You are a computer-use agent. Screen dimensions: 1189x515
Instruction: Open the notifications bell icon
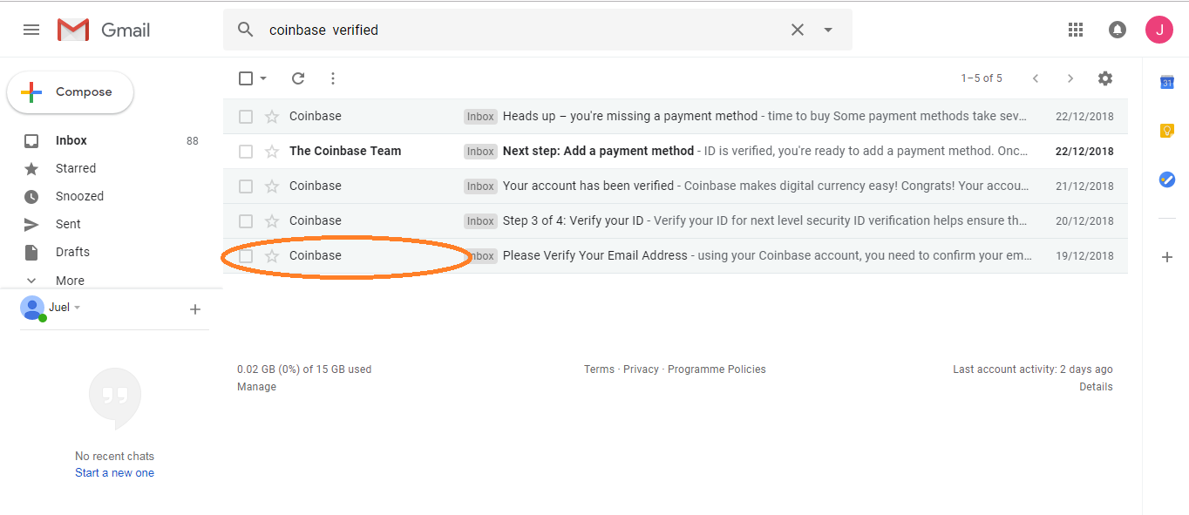pyautogui.click(x=1117, y=30)
